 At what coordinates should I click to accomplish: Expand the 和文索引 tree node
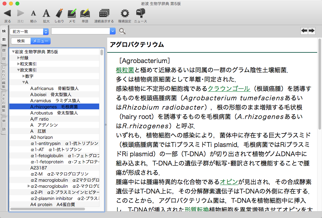point(18,64)
